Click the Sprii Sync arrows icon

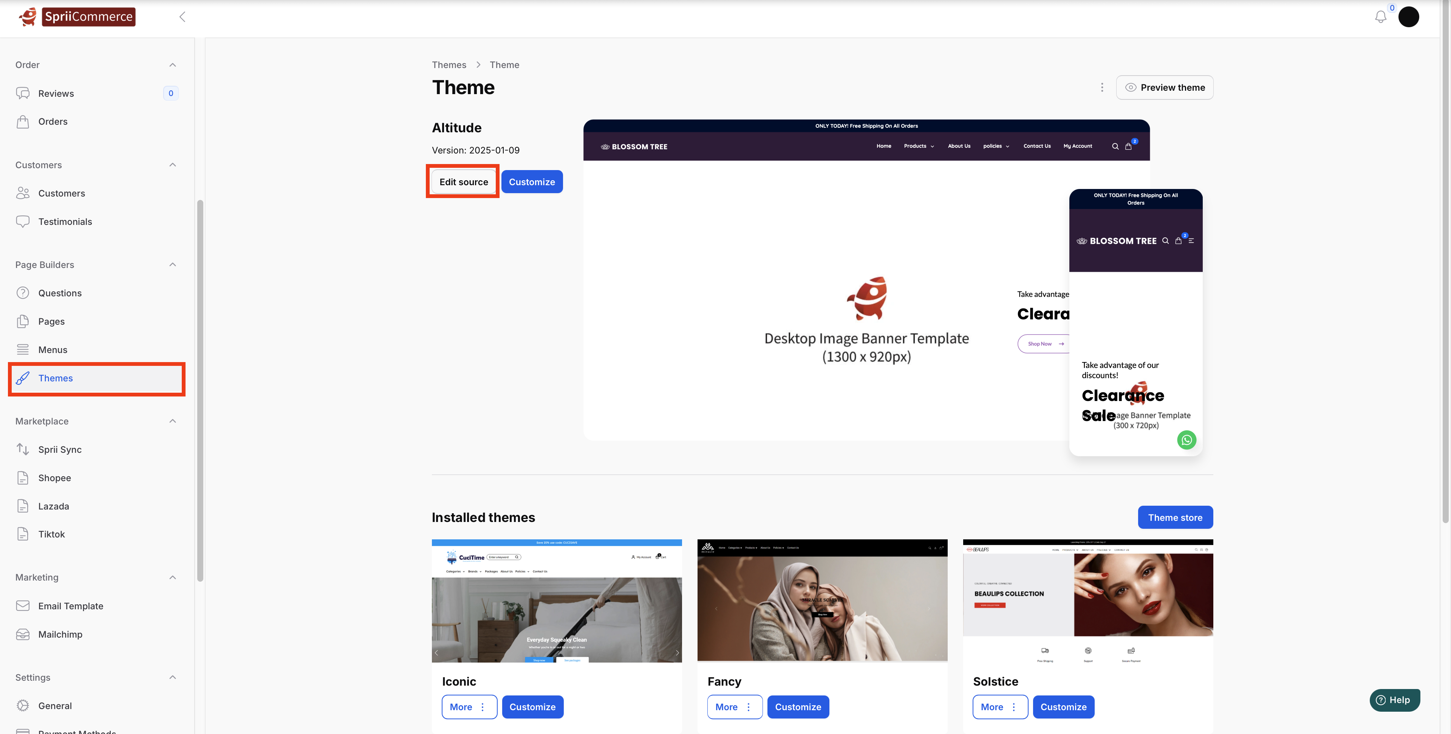(23, 449)
